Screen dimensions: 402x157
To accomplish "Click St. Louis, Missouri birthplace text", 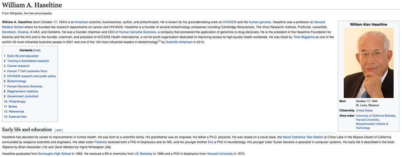I will click(x=367, y=105).
